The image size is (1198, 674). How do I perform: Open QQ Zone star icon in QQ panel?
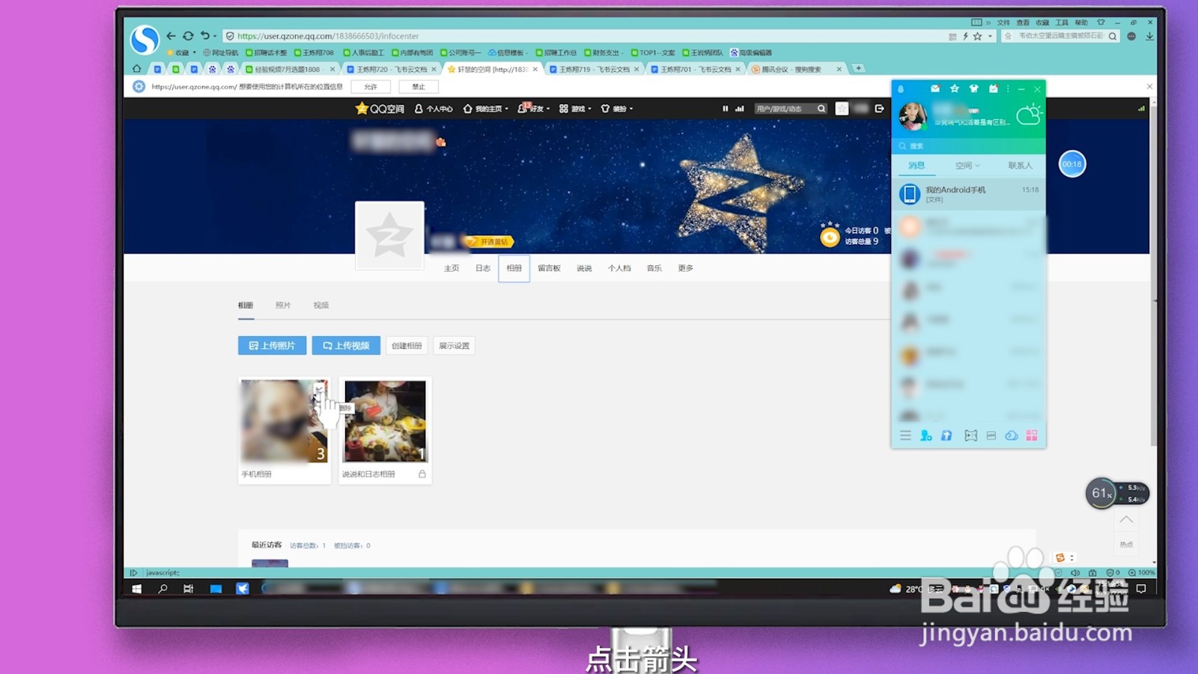tap(955, 88)
